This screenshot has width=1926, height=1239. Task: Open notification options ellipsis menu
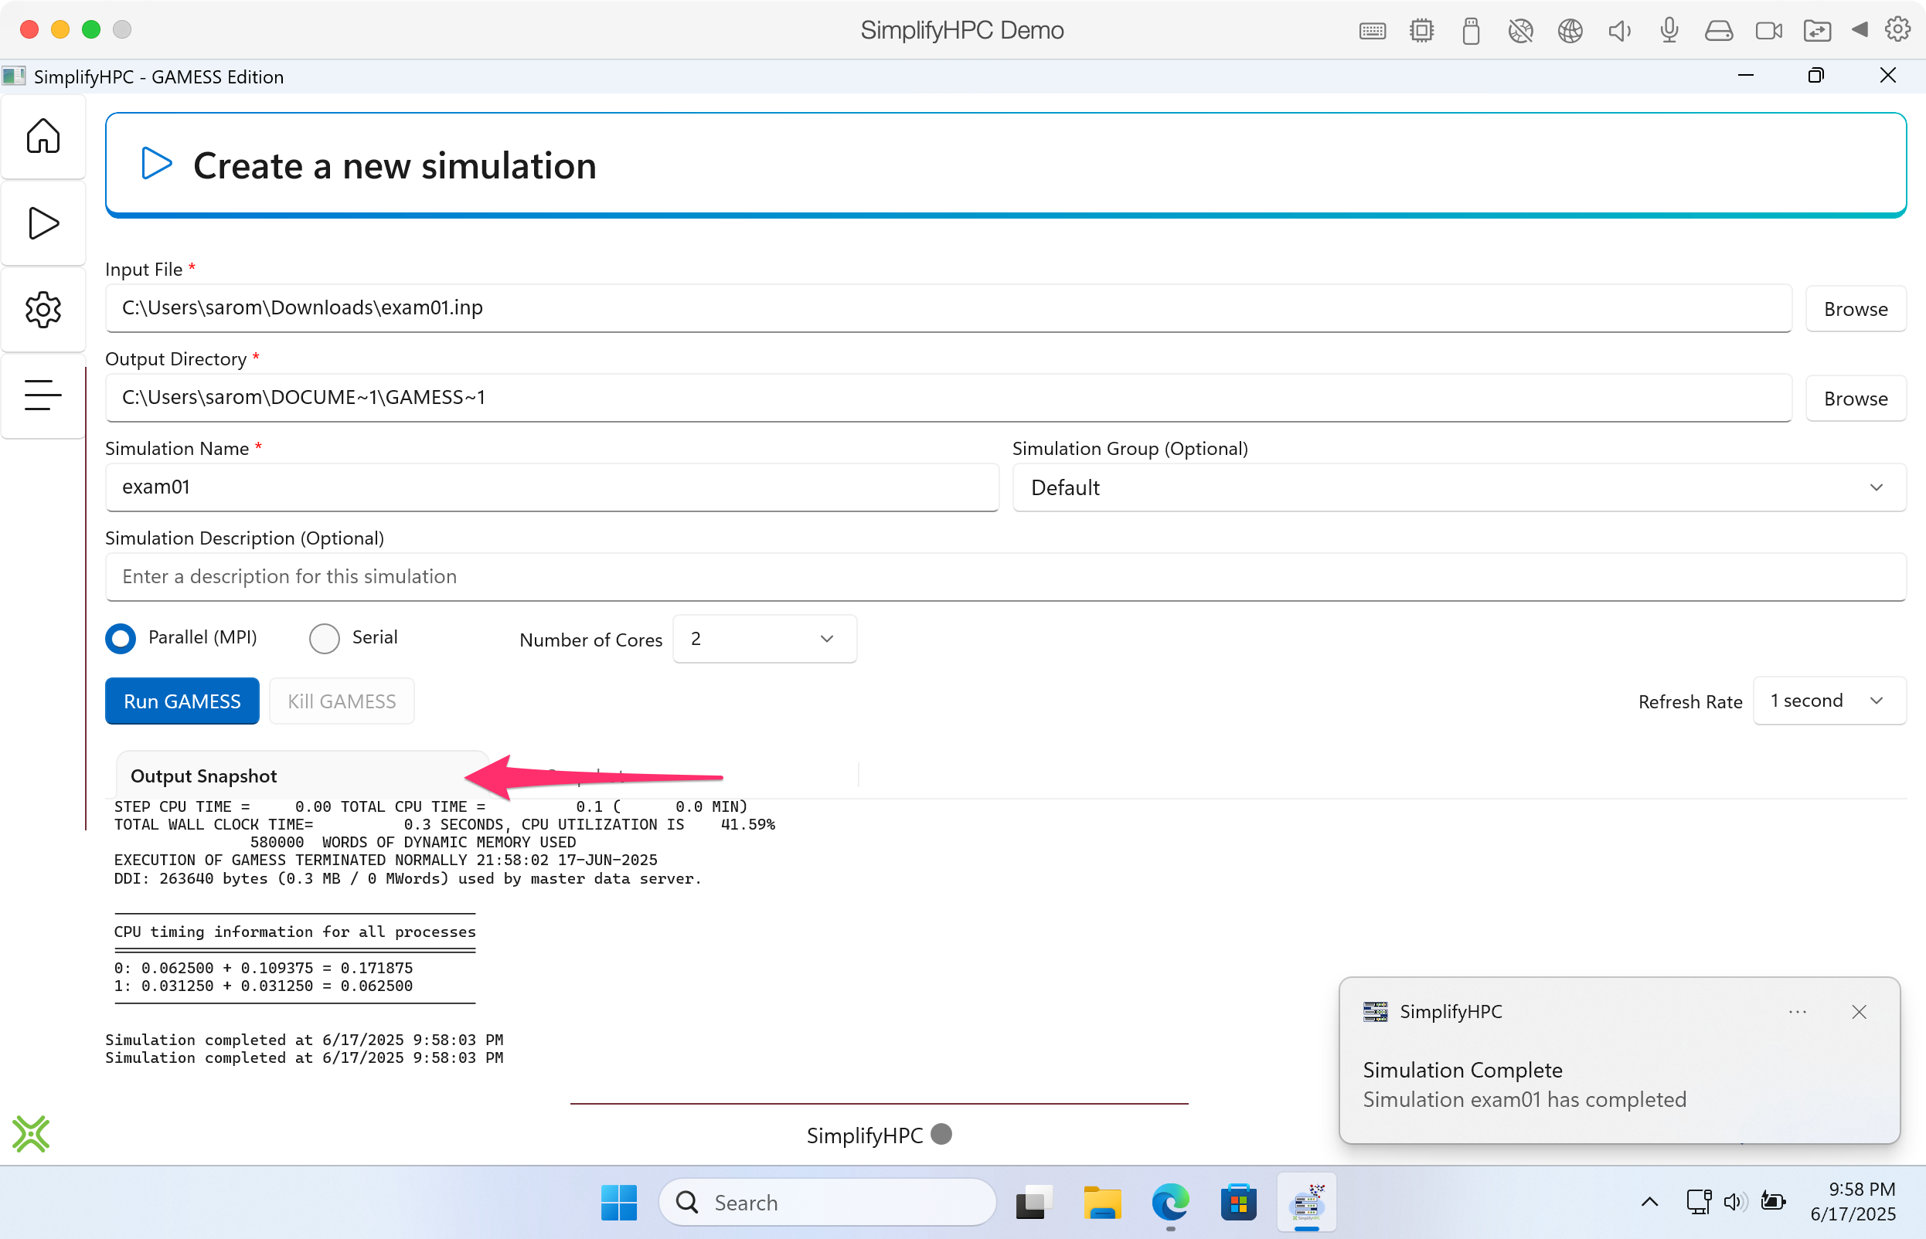1797,1012
